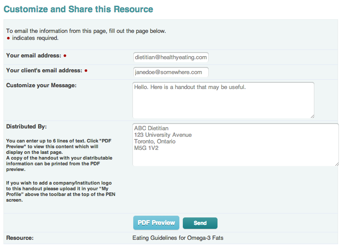Click the 'Your email address:' label

(x=34, y=56)
